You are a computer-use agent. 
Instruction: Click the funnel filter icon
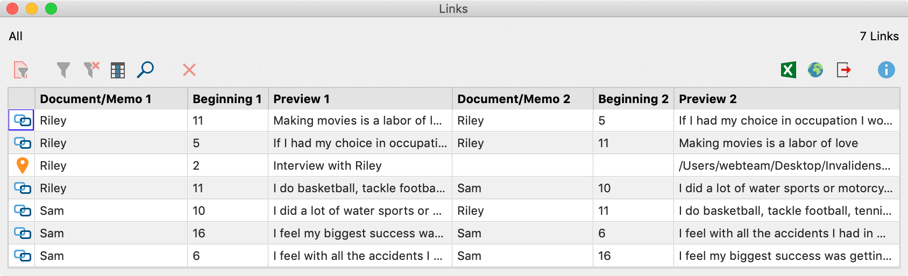tap(63, 70)
